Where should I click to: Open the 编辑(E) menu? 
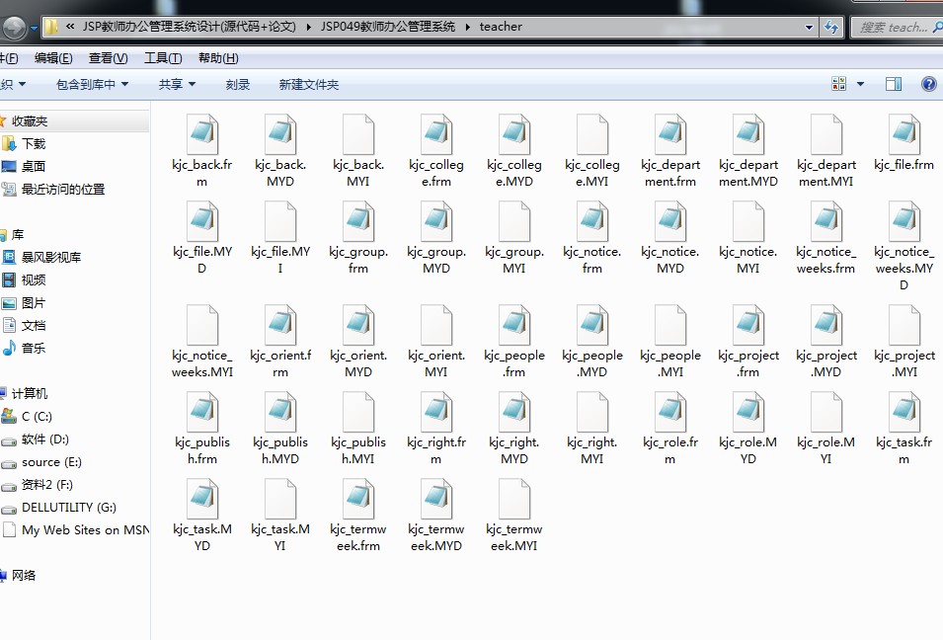tap(53, 58)
